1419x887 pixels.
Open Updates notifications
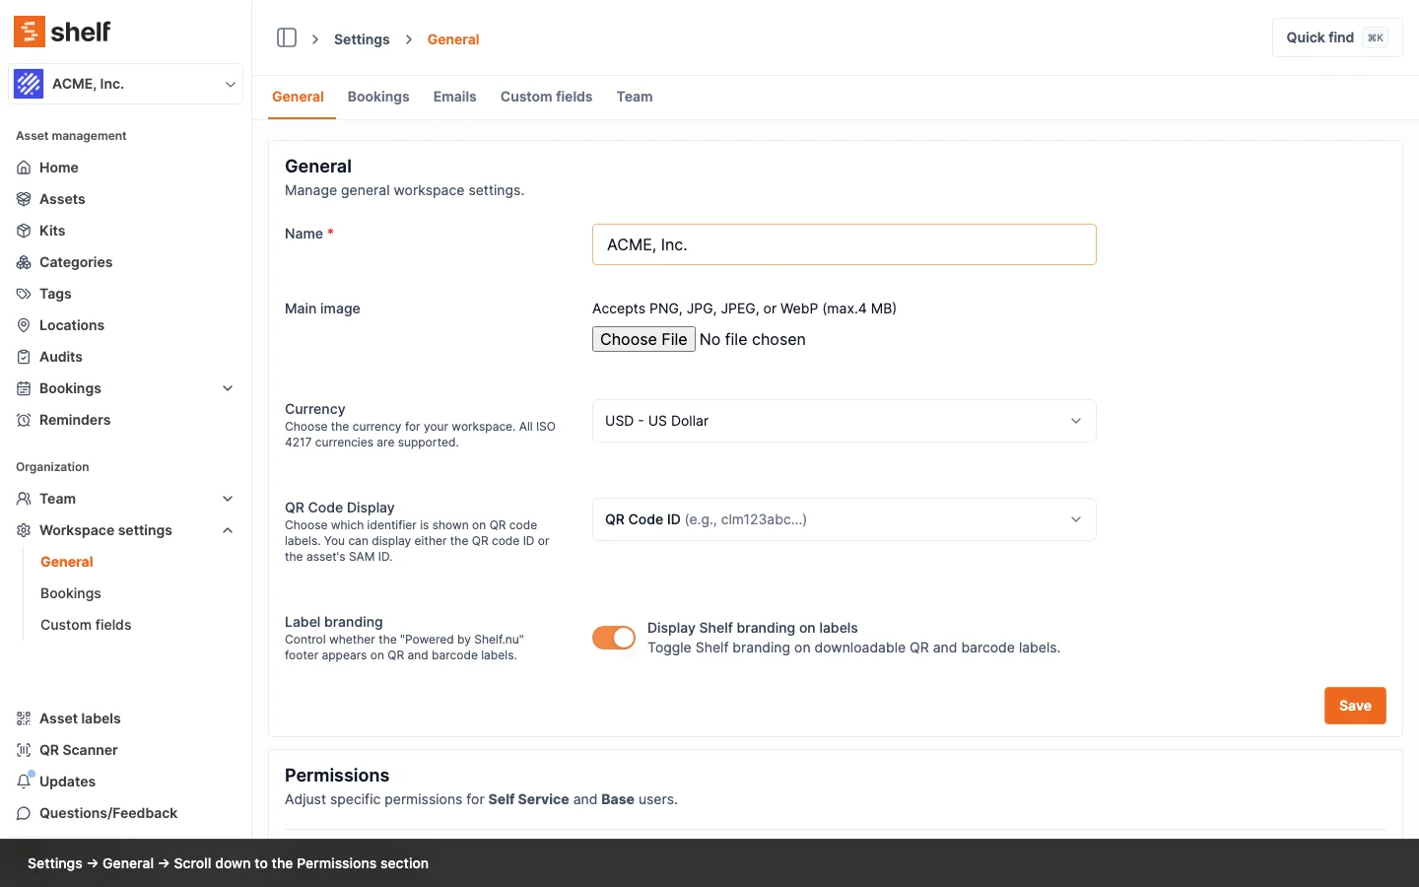point(67,782)
